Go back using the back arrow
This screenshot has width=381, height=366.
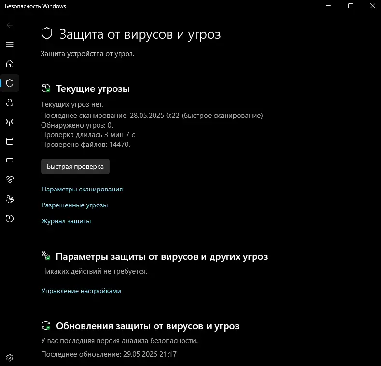click(x=10, y=25)
